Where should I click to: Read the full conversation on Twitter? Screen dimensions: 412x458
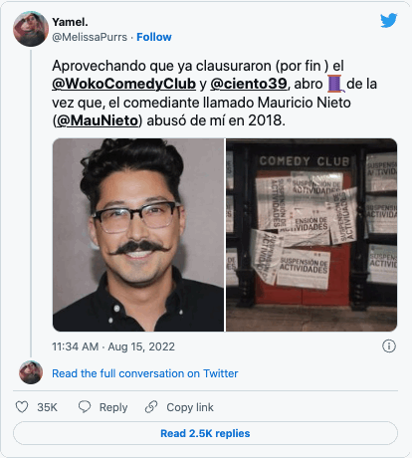[x=145, y=373]
